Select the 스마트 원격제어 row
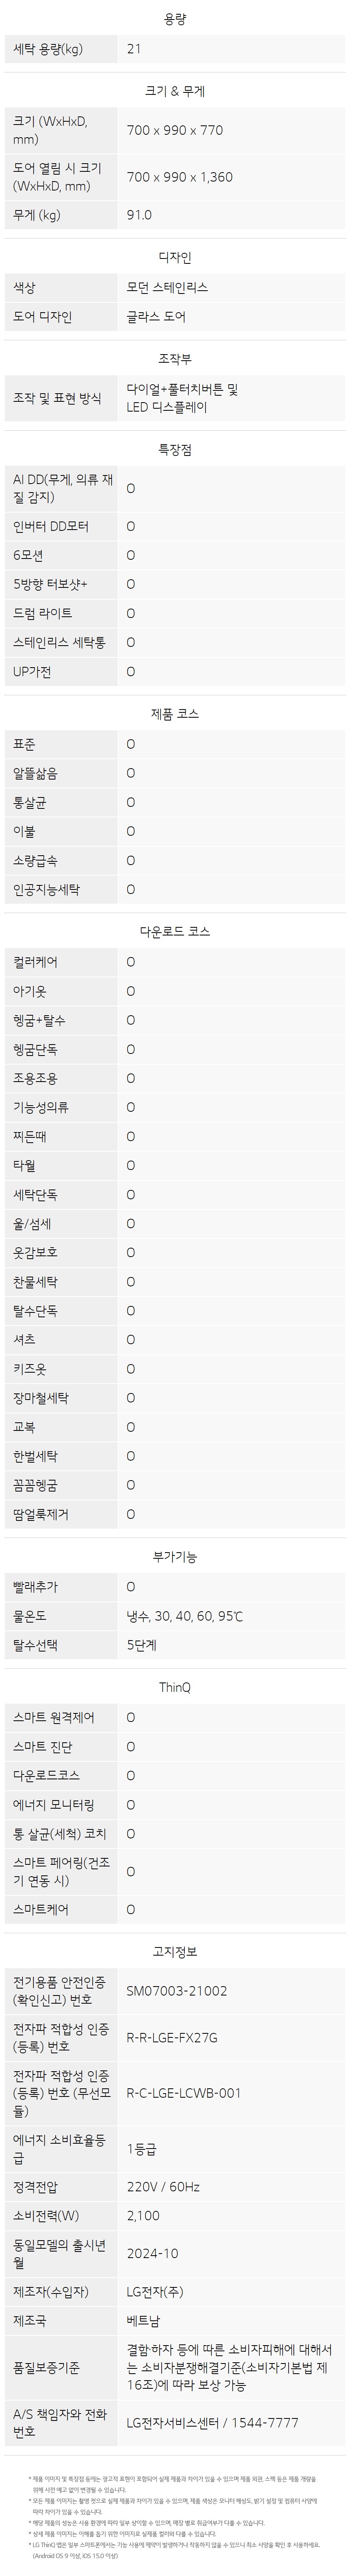Viewport: 350px width, 2576px height. [175, 1718]
